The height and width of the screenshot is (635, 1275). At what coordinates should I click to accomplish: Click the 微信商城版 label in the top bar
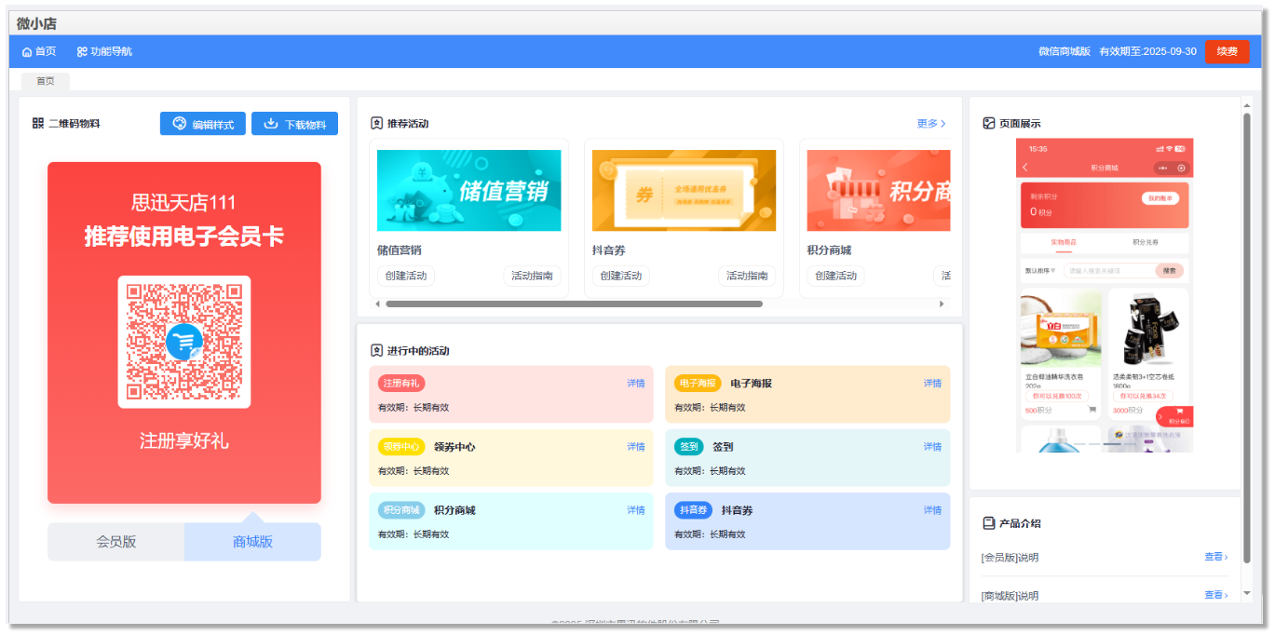(1065, 51)
